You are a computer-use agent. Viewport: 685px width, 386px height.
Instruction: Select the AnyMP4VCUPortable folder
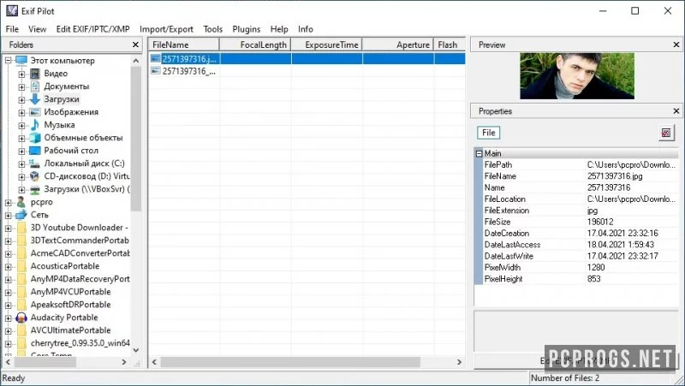[70, 292]
